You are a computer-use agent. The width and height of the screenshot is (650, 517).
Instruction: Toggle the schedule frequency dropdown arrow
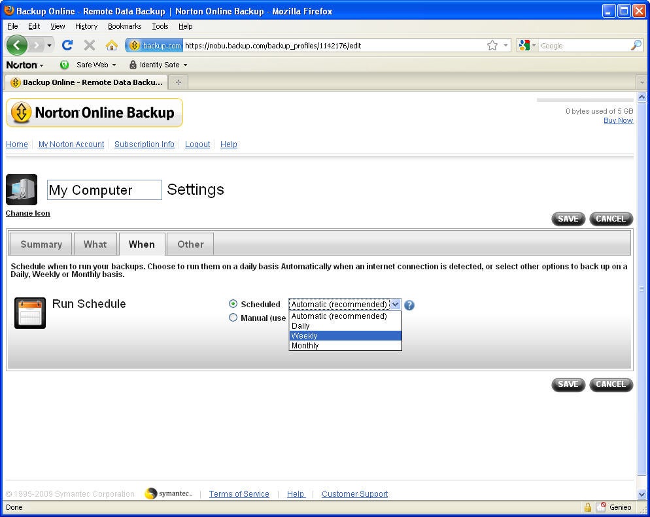point(396,305)
